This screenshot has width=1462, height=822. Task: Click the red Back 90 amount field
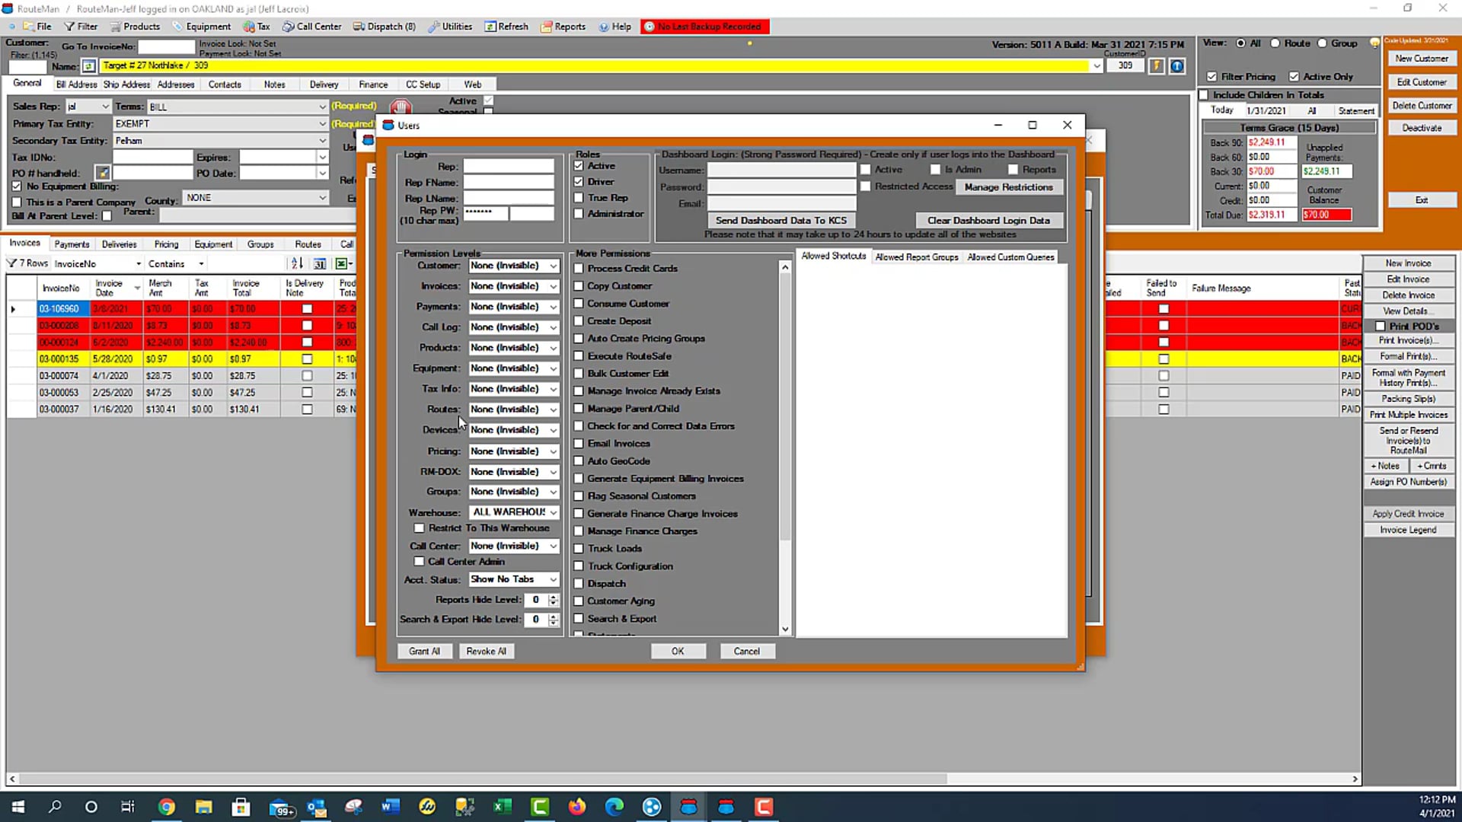(x=1272, y=142)
